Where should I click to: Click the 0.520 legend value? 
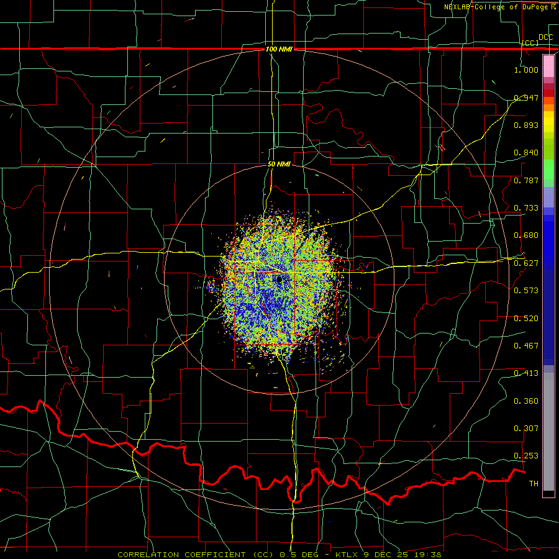point(526,319)
